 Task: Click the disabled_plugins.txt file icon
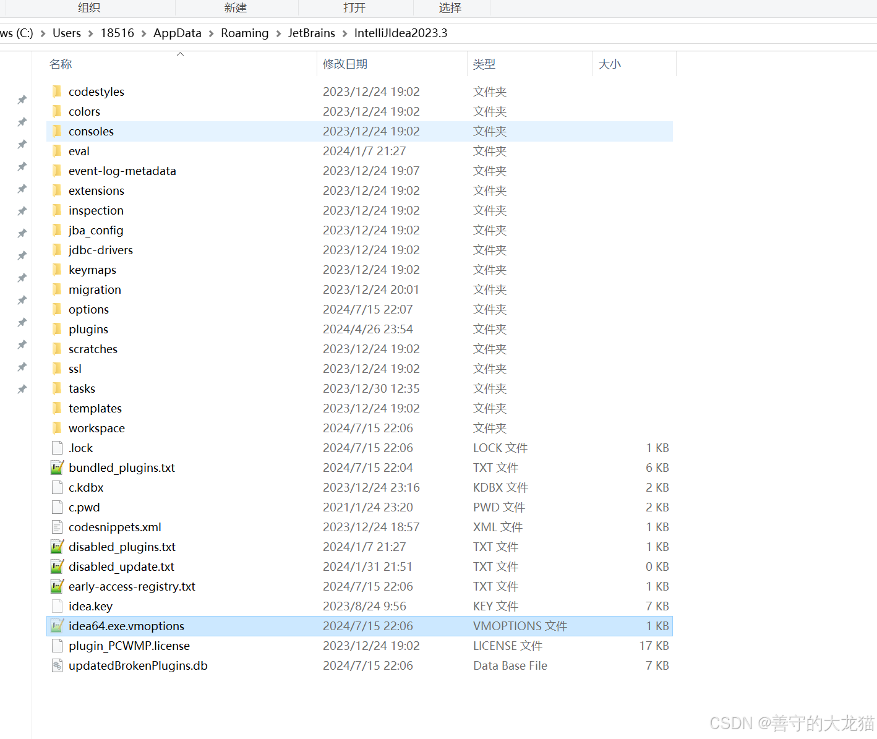pos(57,547)
